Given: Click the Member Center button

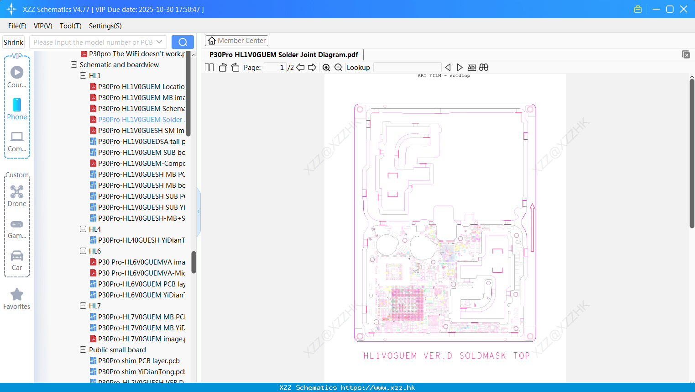Looking at the screenshot, I should pyautogui.click(x=236, y=41).
